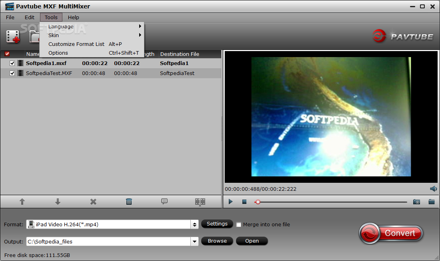Clear the list with trash icon
The height and width of the screenshot is (261, 440).
[x=129, y=202]
